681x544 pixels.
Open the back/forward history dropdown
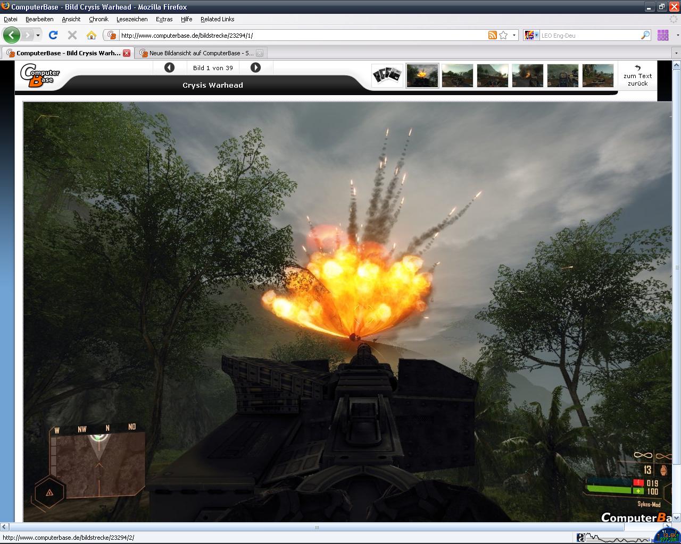38,35
